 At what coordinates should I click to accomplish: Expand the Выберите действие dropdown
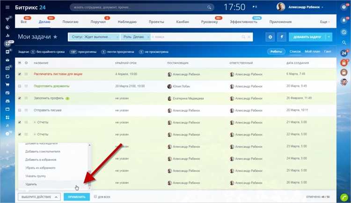[39, 197]
